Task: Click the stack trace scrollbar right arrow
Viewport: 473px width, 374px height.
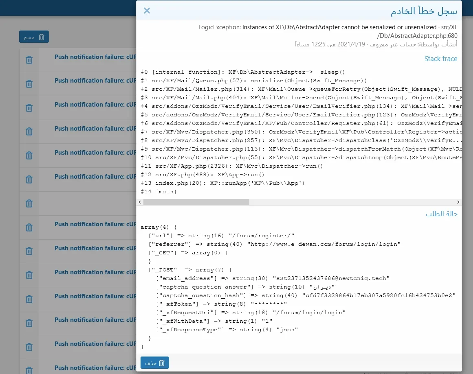Action: click(x=458, y=202)
